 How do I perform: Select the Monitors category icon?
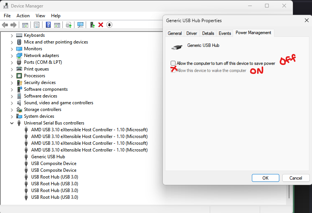[x=19, y=49]
